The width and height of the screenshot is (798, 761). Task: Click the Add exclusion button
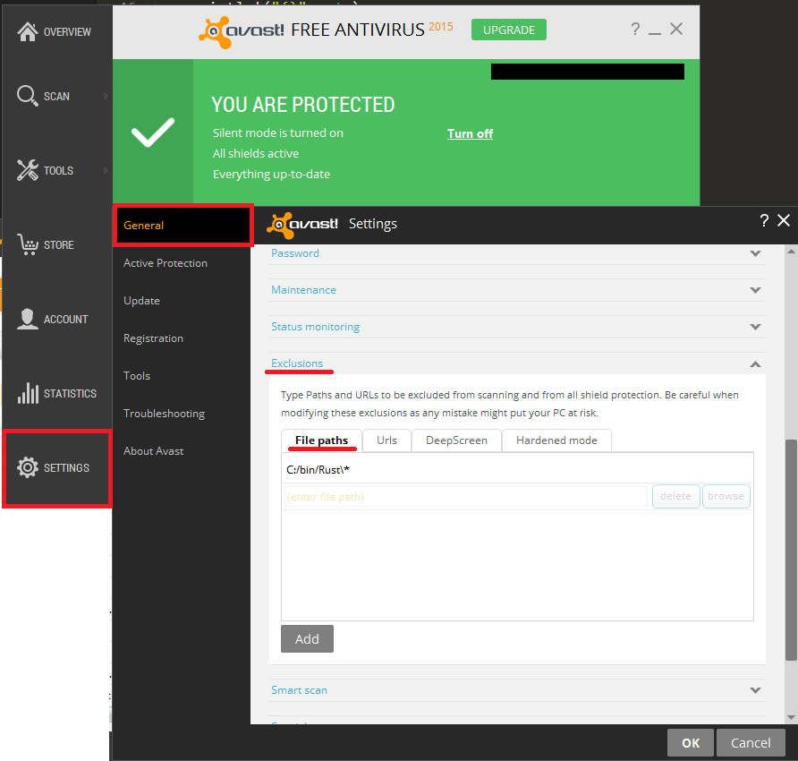pos(307,638)
